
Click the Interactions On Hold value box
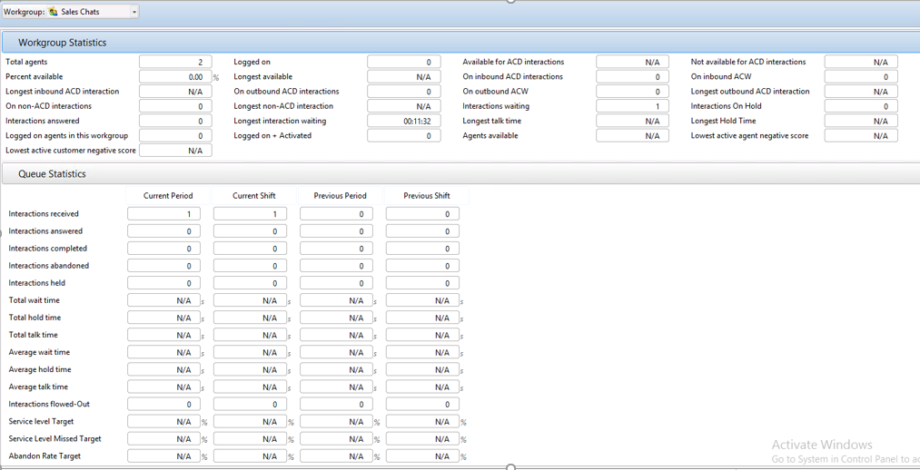[861, 106]
